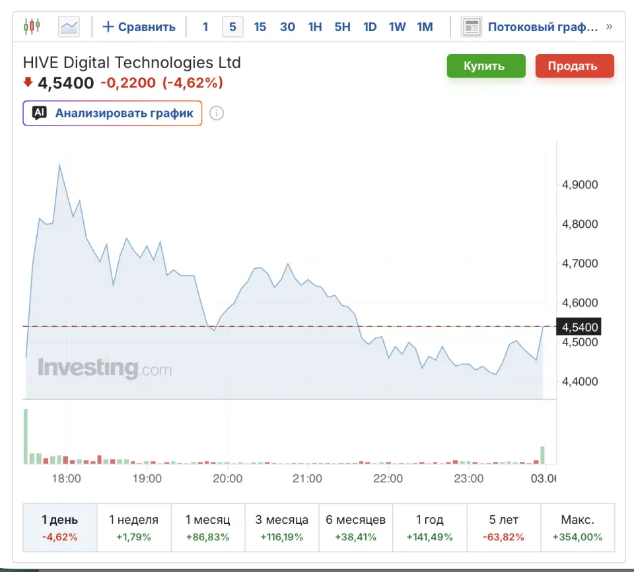Click the HIVE Digital Technologies Ltd title
Image resolution: width=634 pixels, height=572 pixels.
pos(132,63)
